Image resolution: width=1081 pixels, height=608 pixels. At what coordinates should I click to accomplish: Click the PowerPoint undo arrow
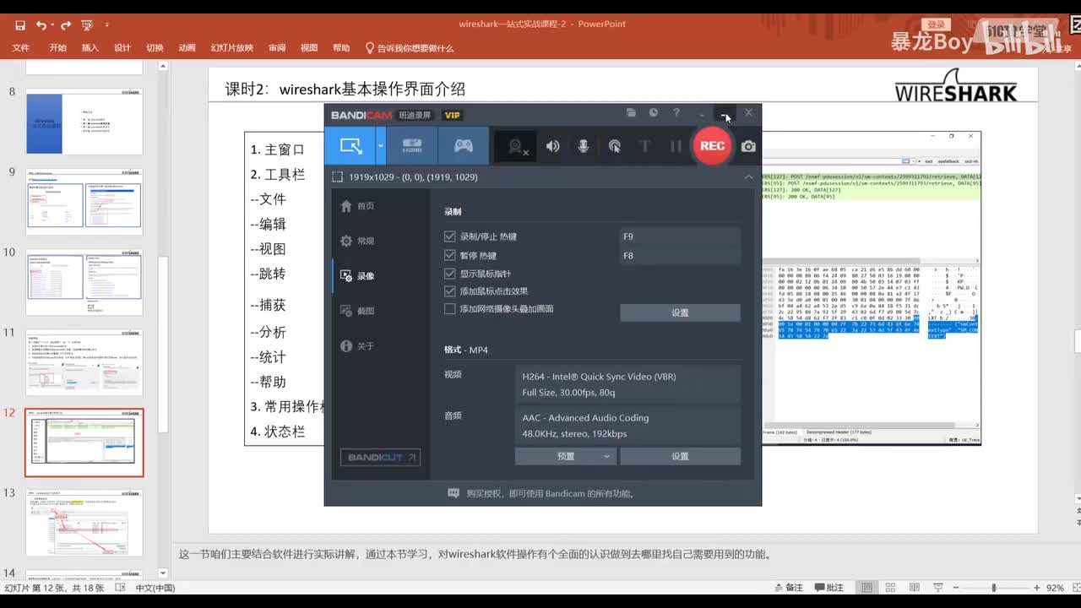click(41, 25)
